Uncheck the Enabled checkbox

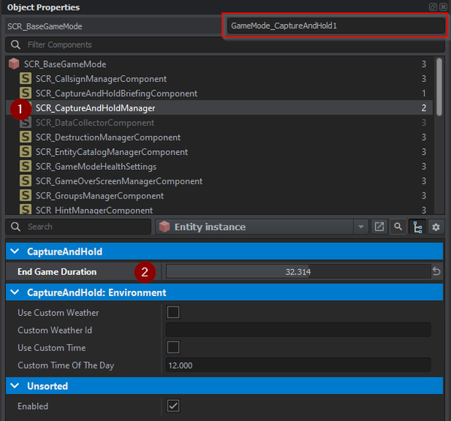[173, 406]
